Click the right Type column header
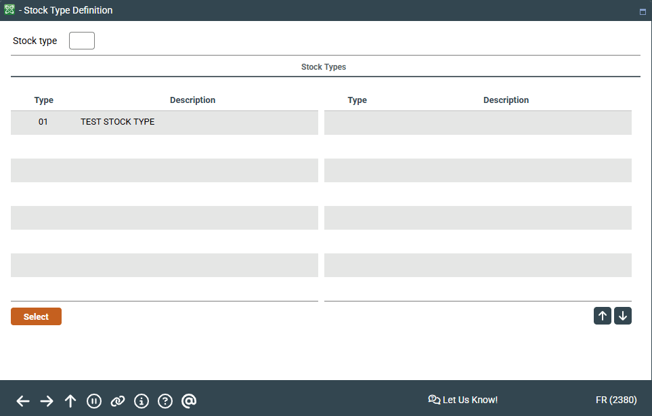 pyautogui.click(x=357, y=100)
